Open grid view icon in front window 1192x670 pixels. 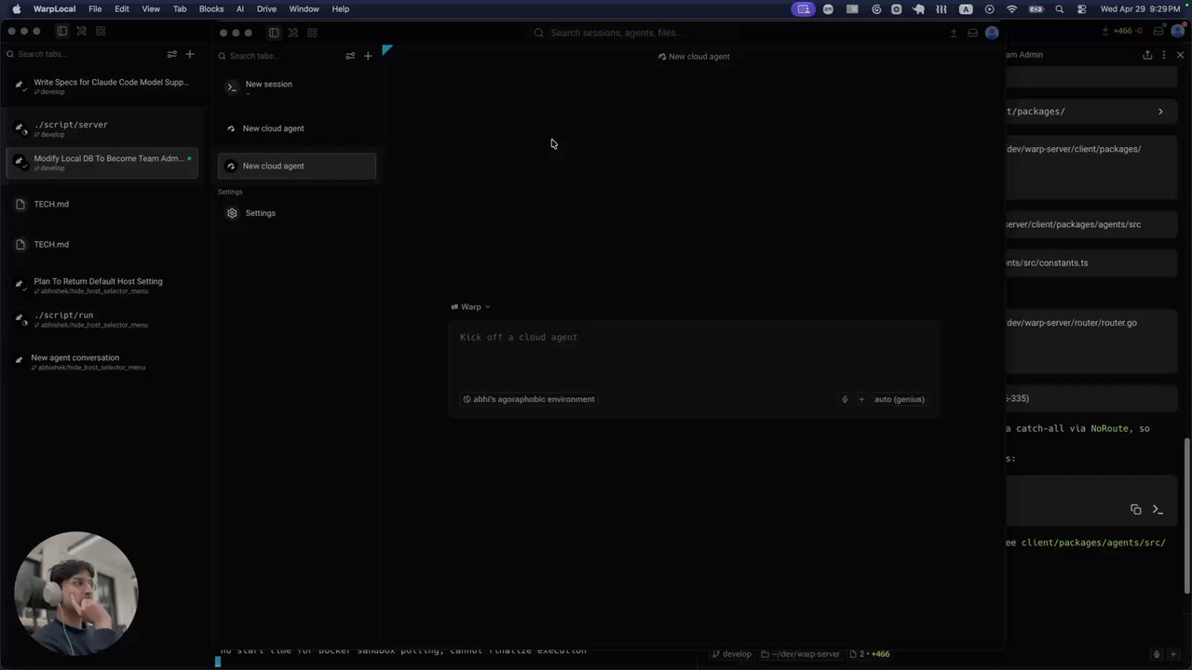click(x=312, y=33)
